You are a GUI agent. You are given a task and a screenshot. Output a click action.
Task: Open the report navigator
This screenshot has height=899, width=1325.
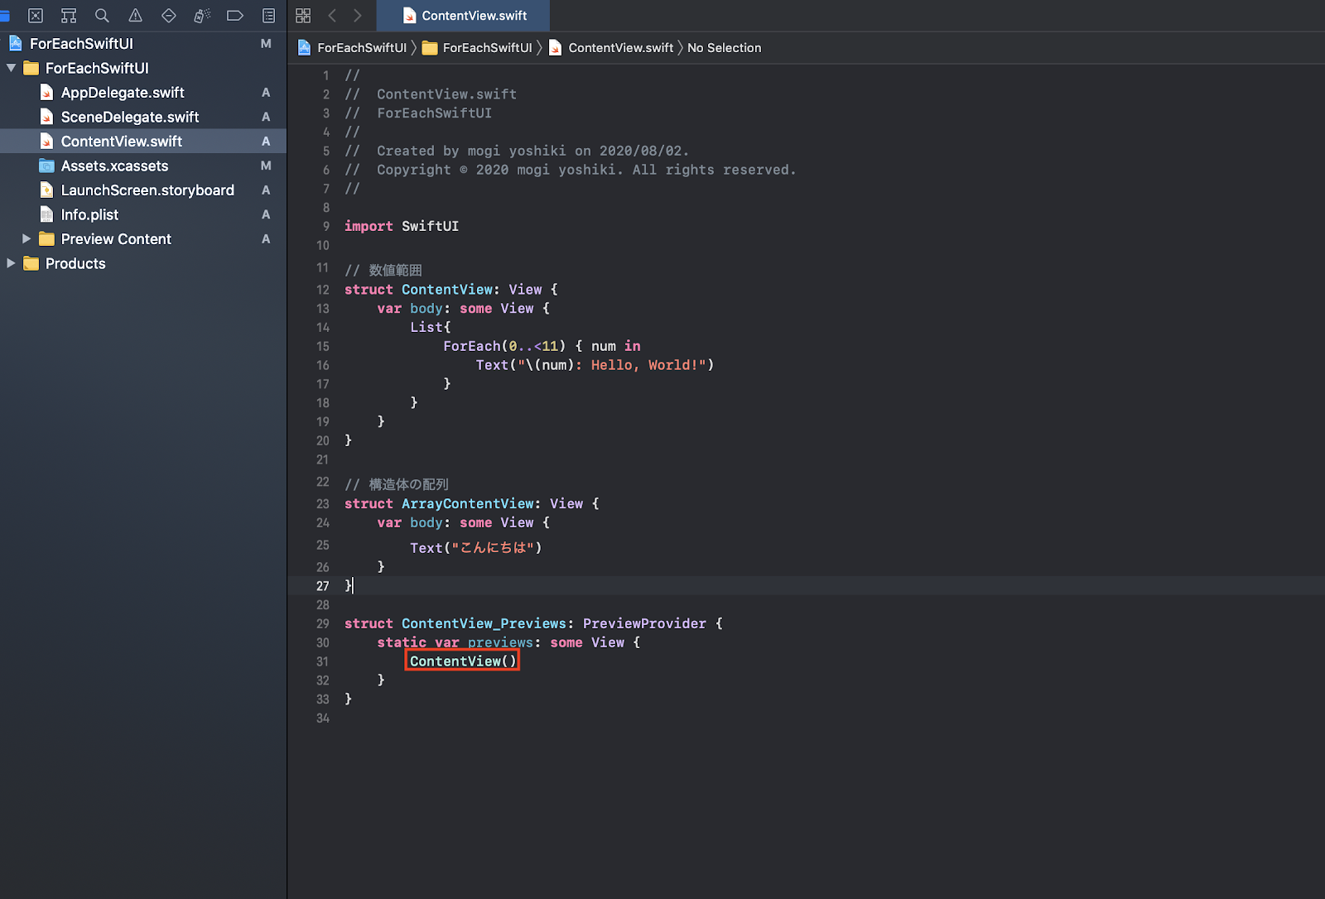pyautogui.click(x=268, y=15)
